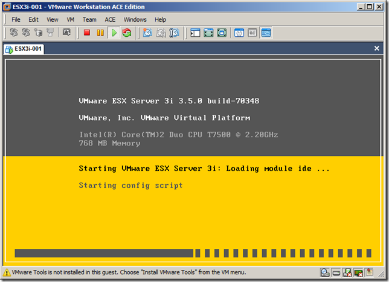Viewport: 389px width, 282px height.
Task: Switch to Summary view toolbar icon
Action: click(239, 33)
